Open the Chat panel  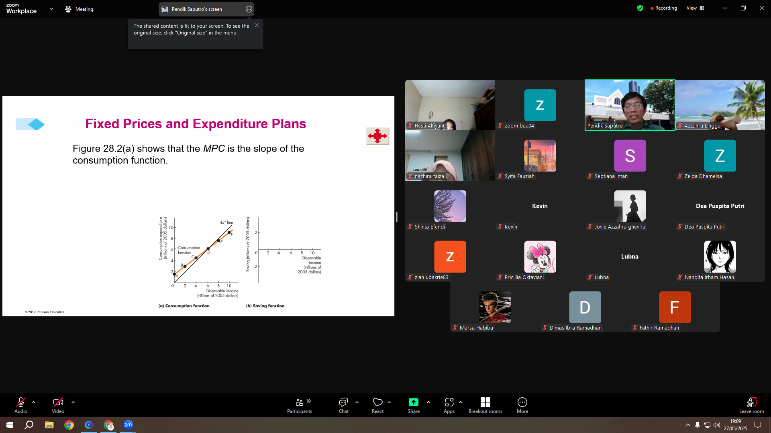[x=344, y=405]
